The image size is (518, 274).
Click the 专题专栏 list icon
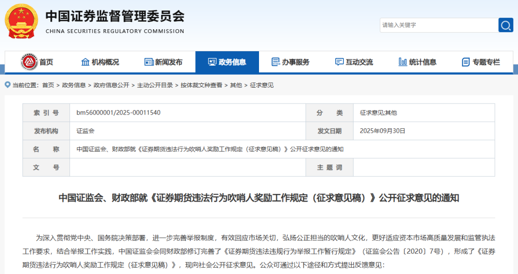(466, 62)
